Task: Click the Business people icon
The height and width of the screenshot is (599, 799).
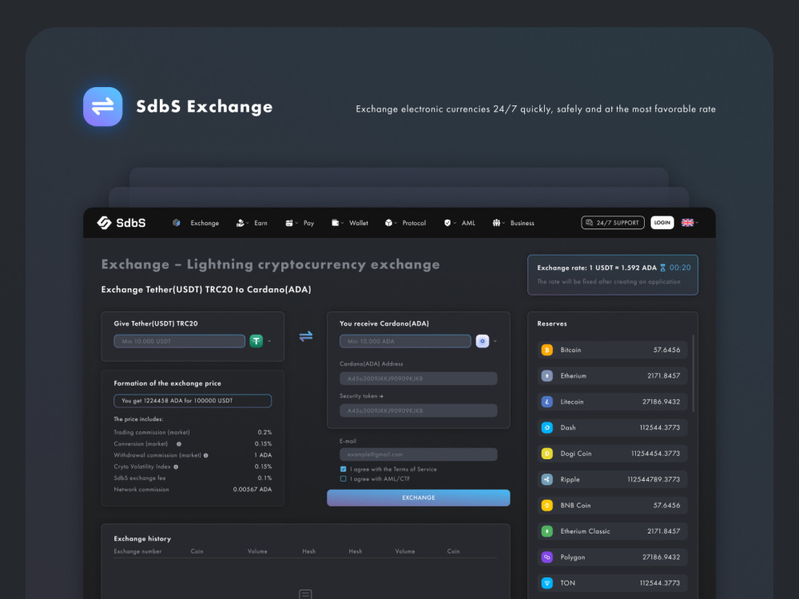Action: pyautogui.click(x=496, y=223)
